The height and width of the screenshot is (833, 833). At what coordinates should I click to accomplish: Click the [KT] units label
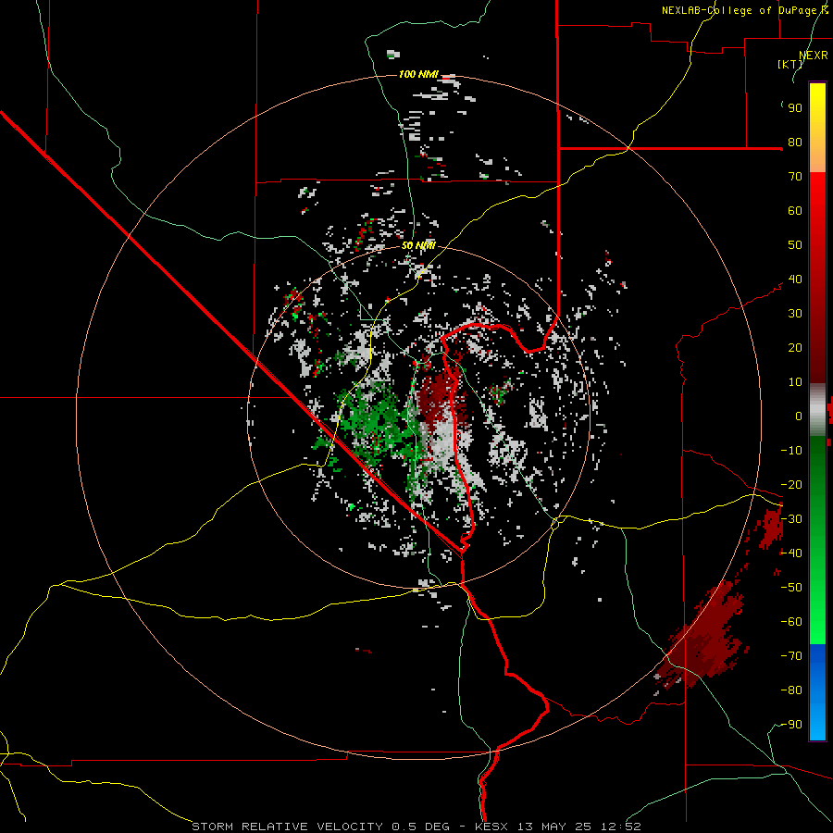click(790, 64)
